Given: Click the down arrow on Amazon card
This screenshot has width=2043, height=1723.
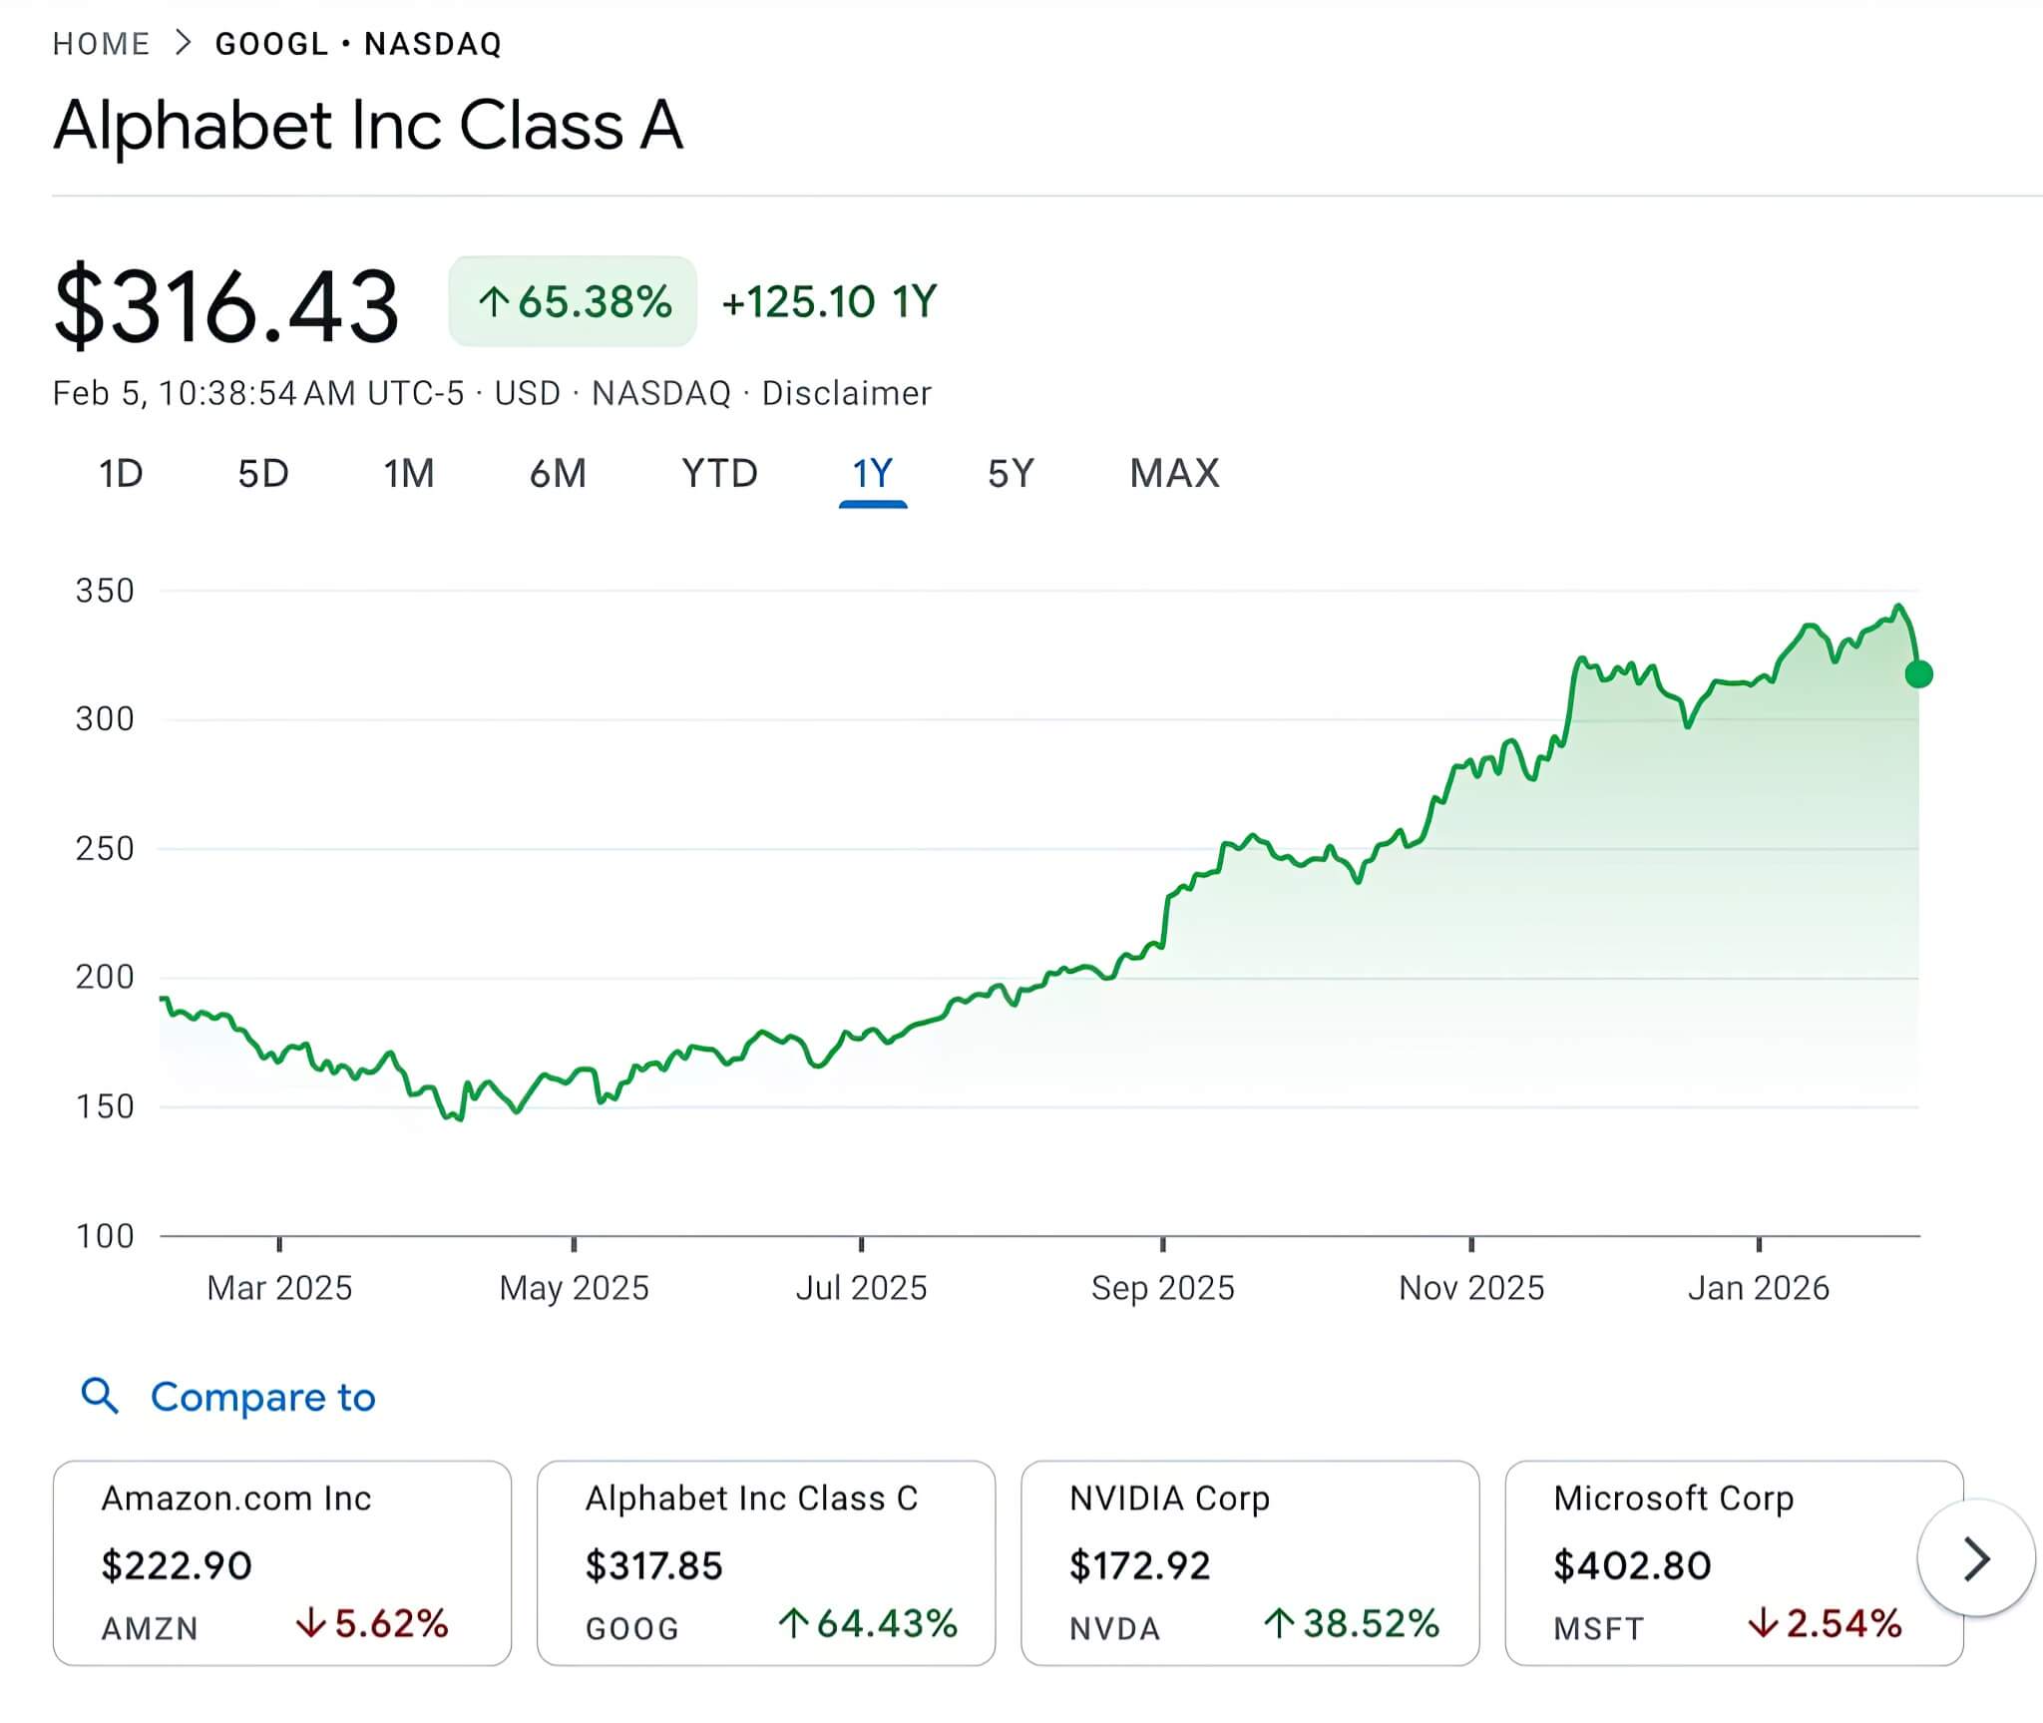Looking at the screenshot, I should pyautogui.click(x=311, y=1623).
